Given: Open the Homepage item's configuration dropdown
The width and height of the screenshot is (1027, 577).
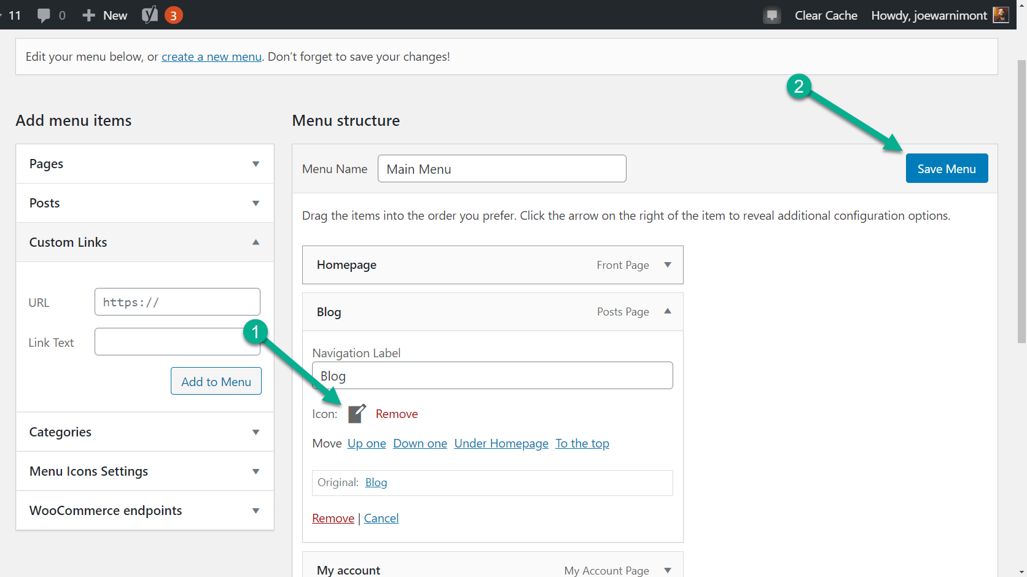Looking at the screenshot, I should coord(668,265).
